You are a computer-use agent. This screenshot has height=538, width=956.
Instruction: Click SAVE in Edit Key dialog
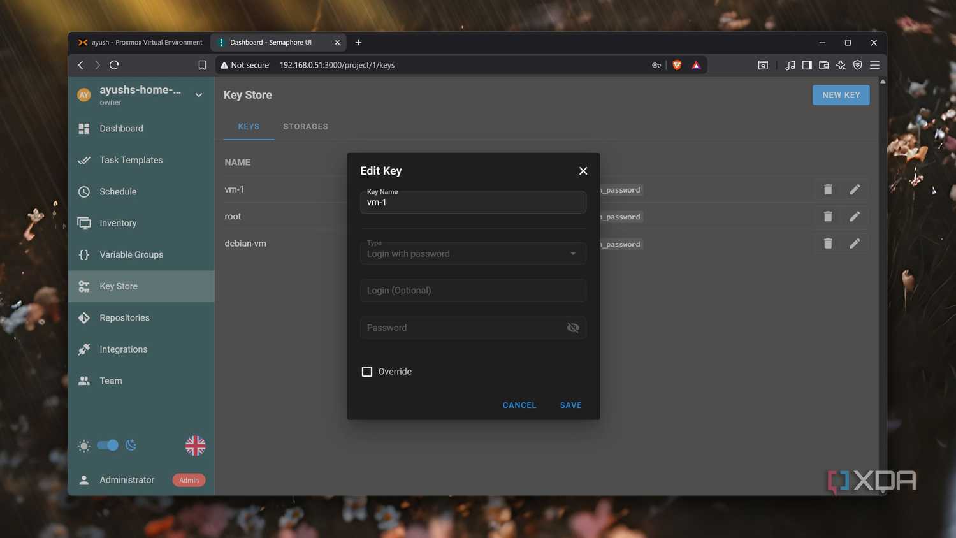(x=571, y=405)
